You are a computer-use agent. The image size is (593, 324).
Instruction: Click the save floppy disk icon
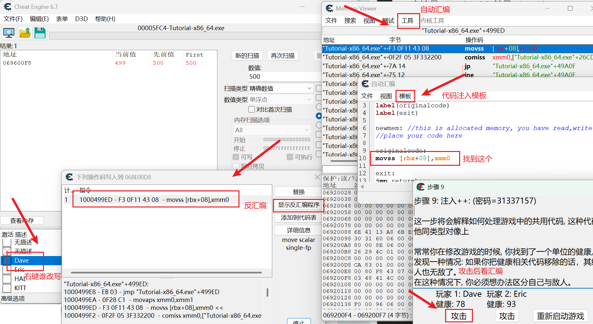(x=40, y=33)
